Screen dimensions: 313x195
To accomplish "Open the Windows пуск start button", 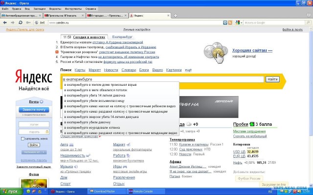I will [11, 192].
